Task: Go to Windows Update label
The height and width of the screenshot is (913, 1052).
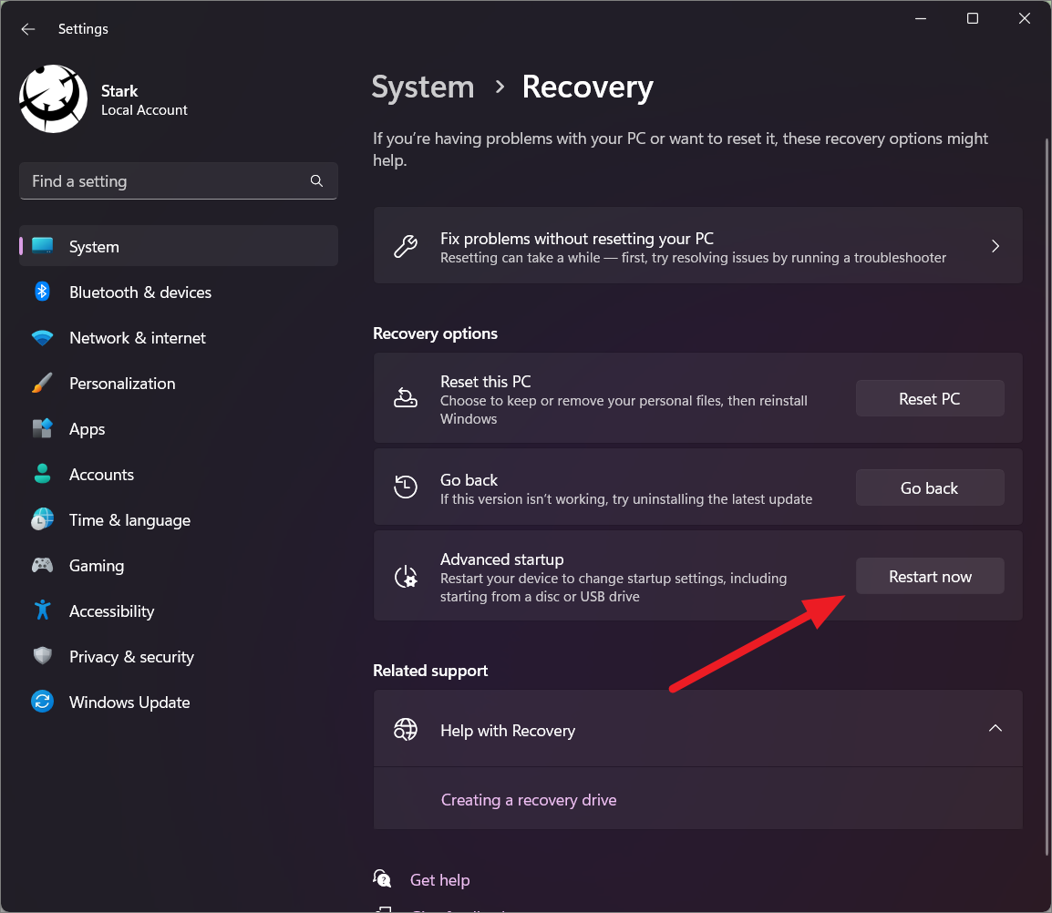Action: click(x=129, y=703)
